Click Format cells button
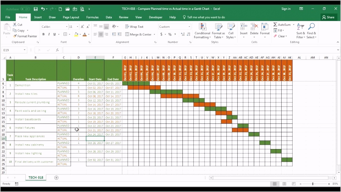Screen dimensions: 341x192 click(x=265, y=31)
